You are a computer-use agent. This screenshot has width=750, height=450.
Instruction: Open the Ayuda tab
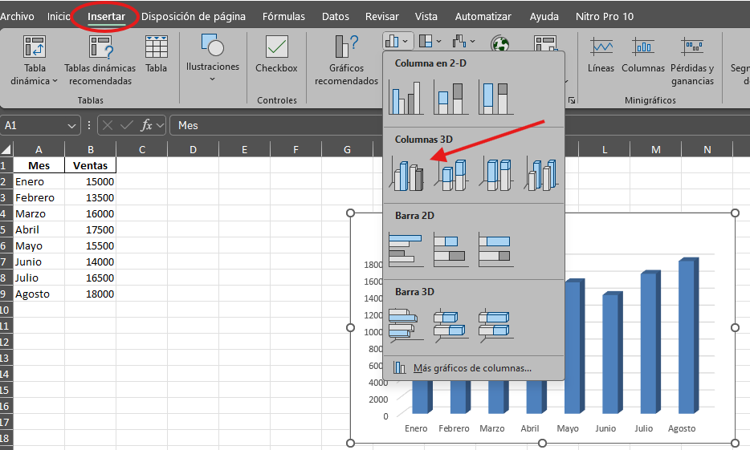[x=544, y=16]
